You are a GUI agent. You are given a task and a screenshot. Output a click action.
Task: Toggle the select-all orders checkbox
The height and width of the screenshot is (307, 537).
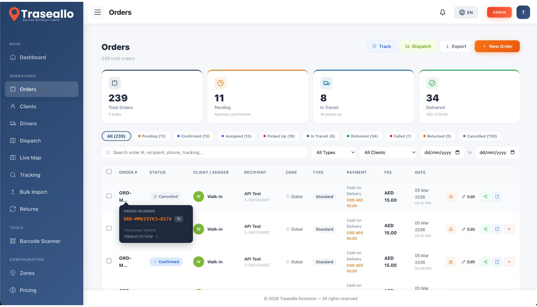109,172
